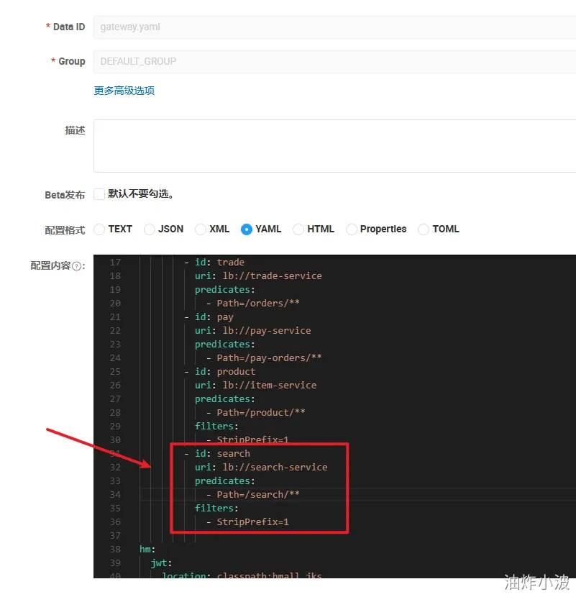Select YAML format radio button

tap(247, 229)
